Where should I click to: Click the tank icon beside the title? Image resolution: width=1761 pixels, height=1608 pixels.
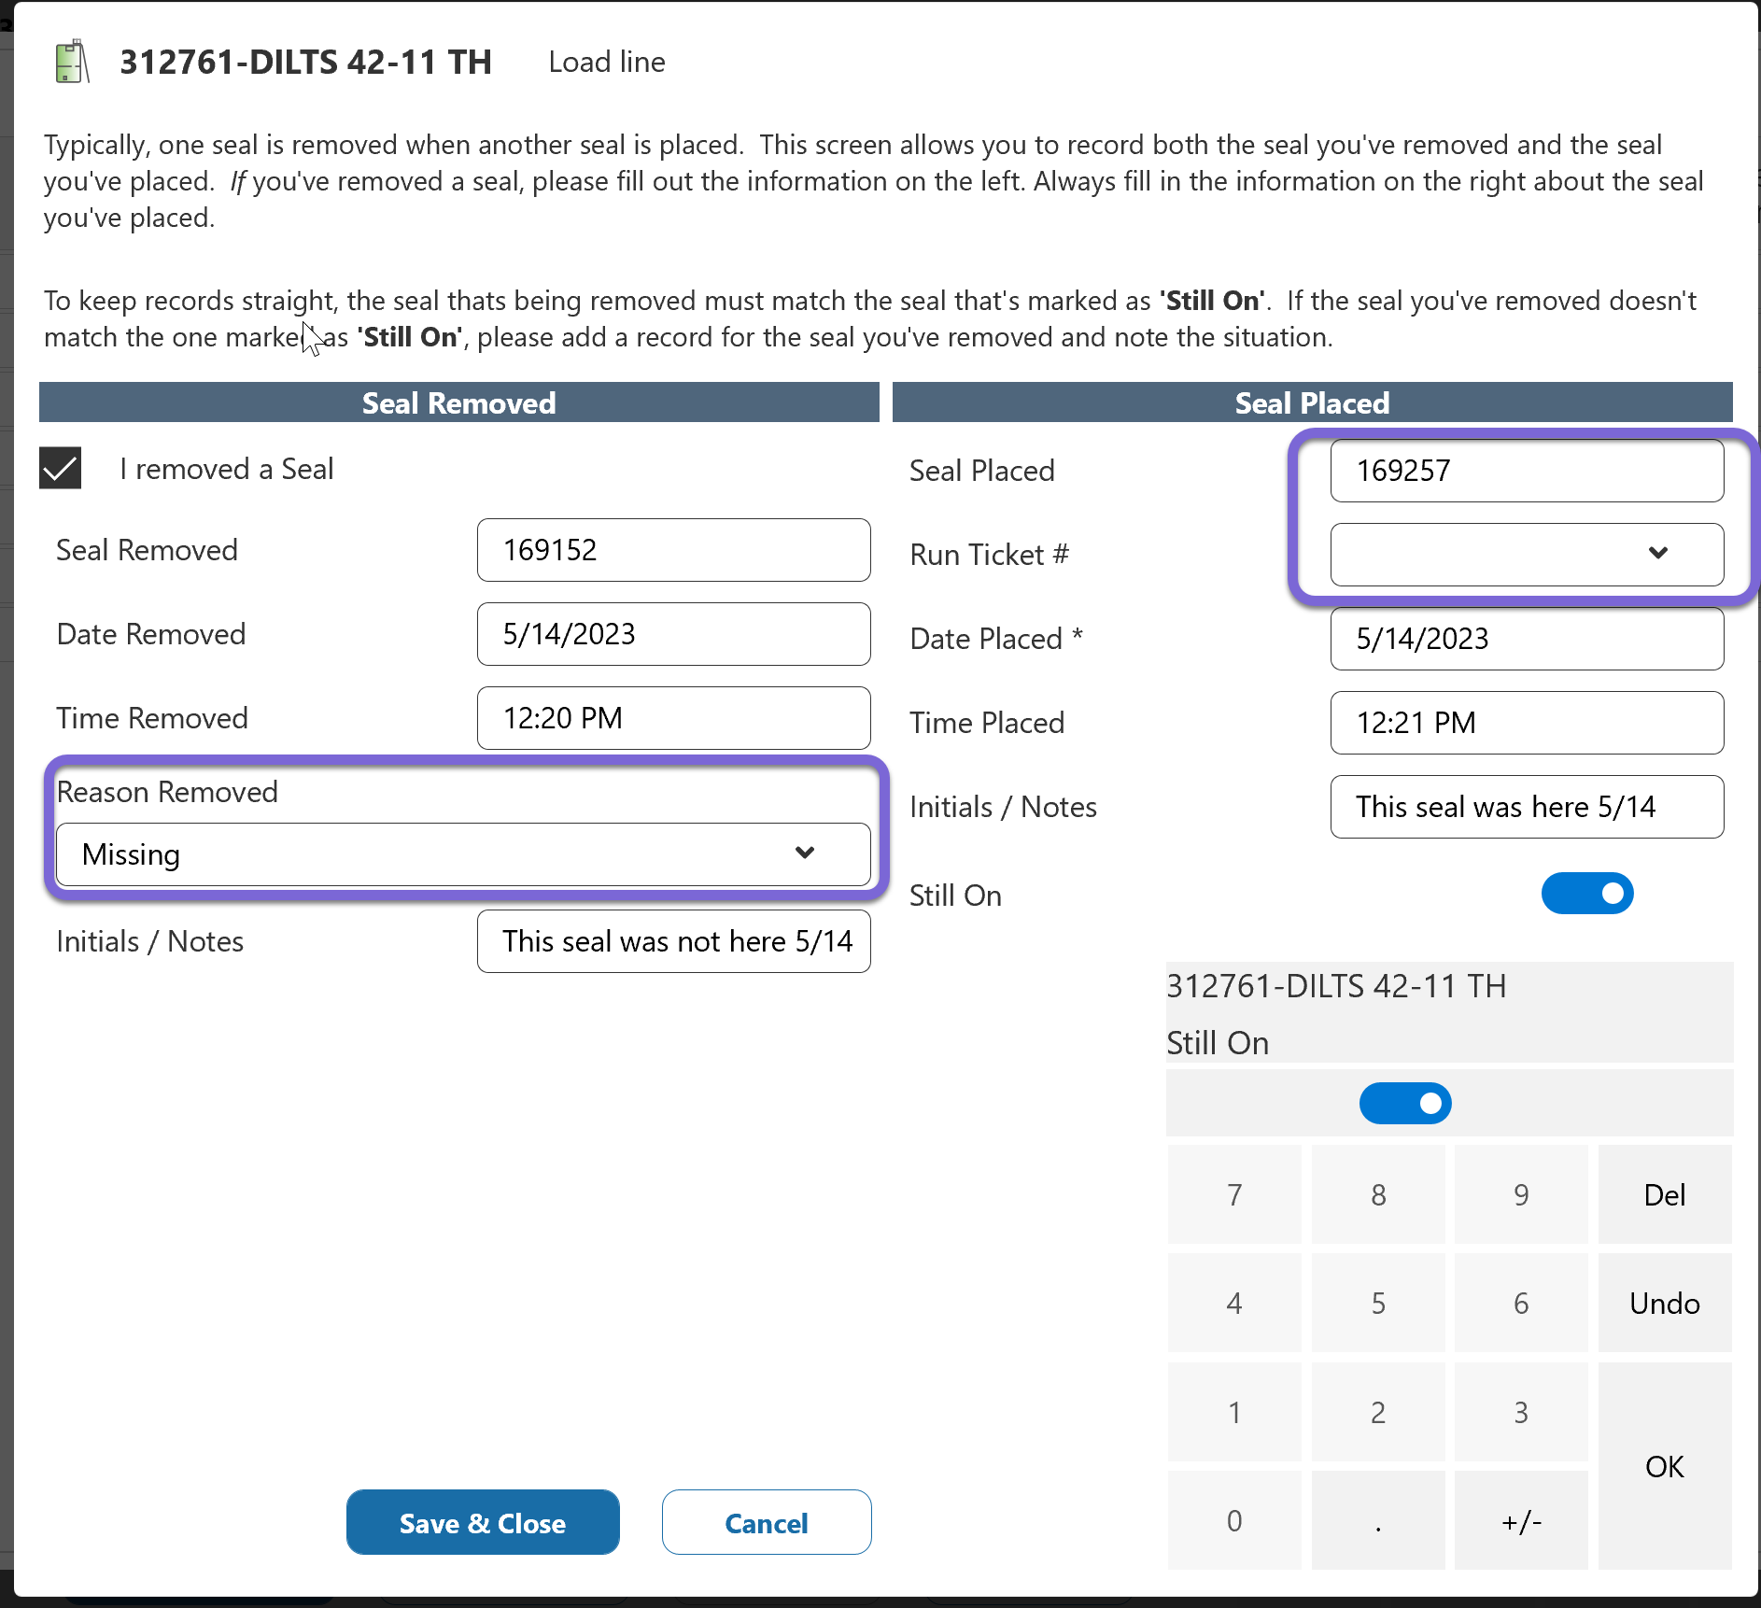click(x=72, y=63)
